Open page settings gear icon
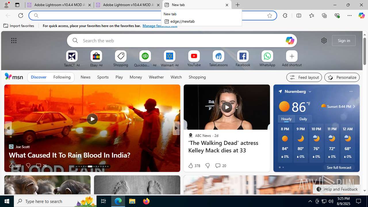Image resolution: width=368 pixels, height=207 pixels. coord(324,41)
